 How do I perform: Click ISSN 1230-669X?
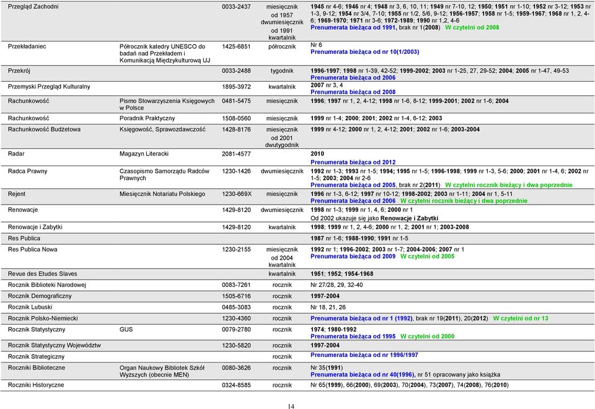click(x=236, y=194)
